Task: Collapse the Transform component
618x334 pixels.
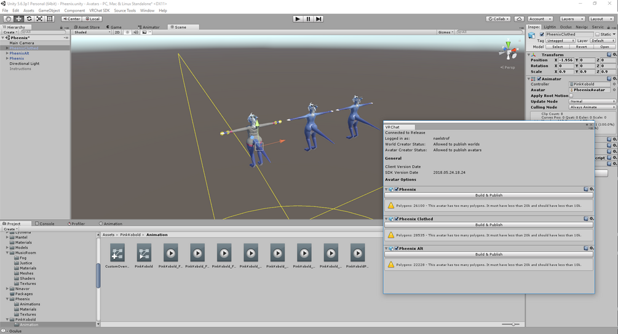Action: pyautogui.click(x=529, y=55)
